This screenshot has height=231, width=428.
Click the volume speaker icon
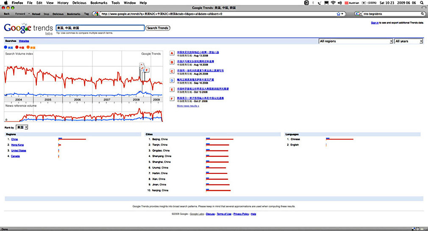[x=339, y=3]
